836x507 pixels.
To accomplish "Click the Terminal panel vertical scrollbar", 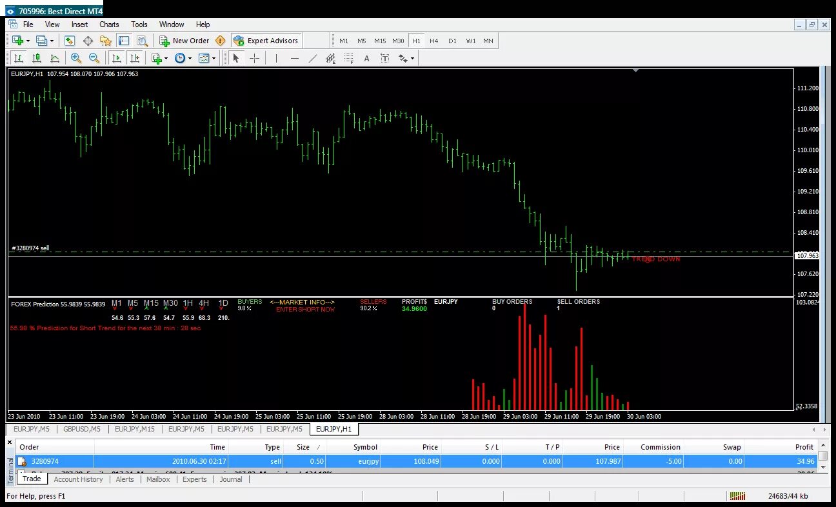I will tap(823, 457).
